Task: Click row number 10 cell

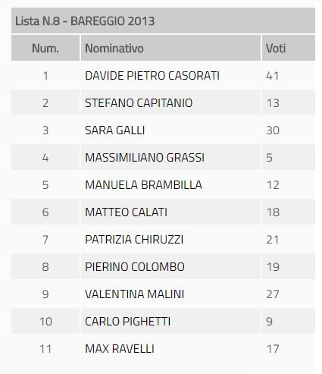Action: (x=45, y=322)
